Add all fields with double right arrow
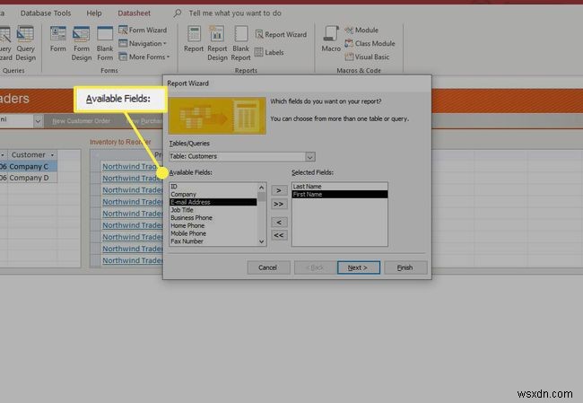This screenshot has width=583, height=403. point(279,204)
